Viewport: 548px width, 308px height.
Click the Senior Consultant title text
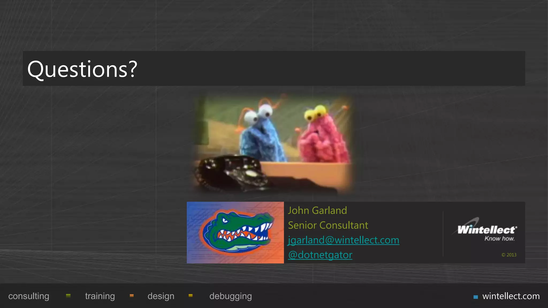tap(328, 225)
